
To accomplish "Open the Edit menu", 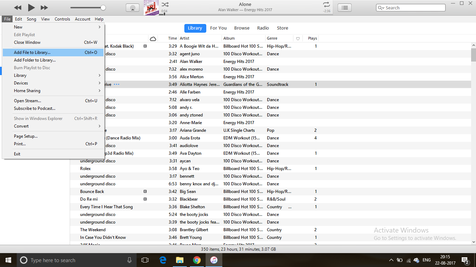I will pos(18,19).
